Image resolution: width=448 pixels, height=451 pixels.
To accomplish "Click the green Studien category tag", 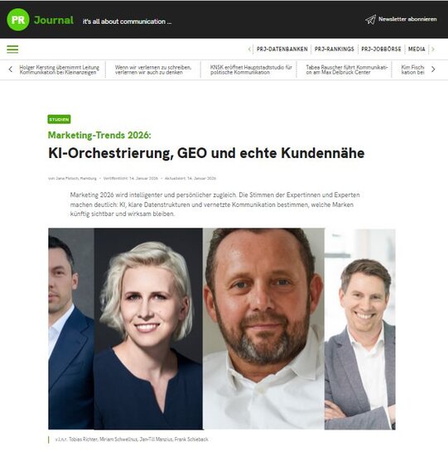I will [59, 119].
